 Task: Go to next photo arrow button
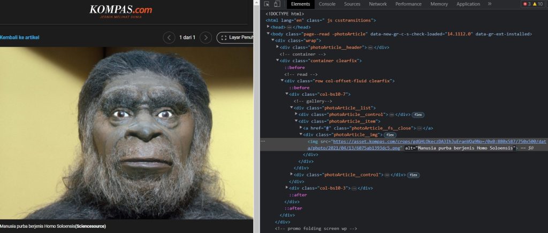[206, 37]
